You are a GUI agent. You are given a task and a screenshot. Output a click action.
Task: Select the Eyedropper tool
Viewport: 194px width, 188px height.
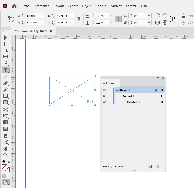click(x=6, y=143)
